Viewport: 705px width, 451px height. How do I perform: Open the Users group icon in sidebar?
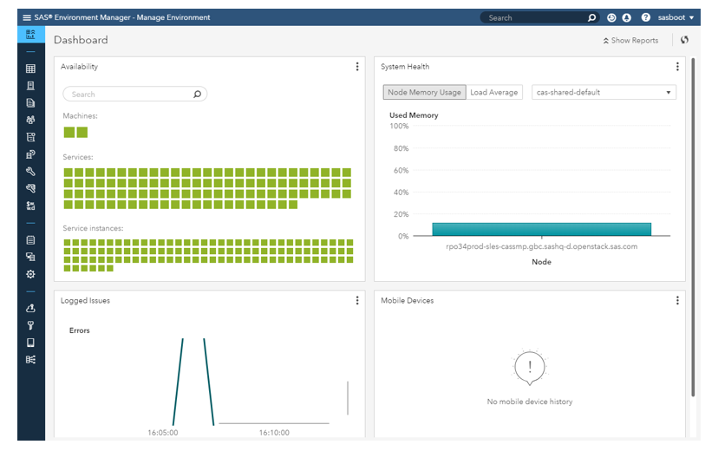coord(30,120)
